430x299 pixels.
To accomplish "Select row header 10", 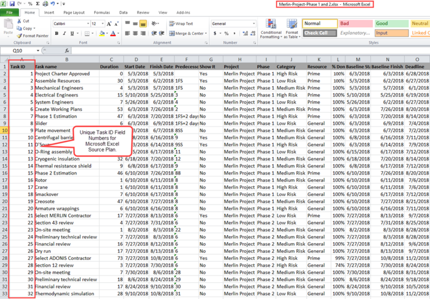I will coord(5,130).
